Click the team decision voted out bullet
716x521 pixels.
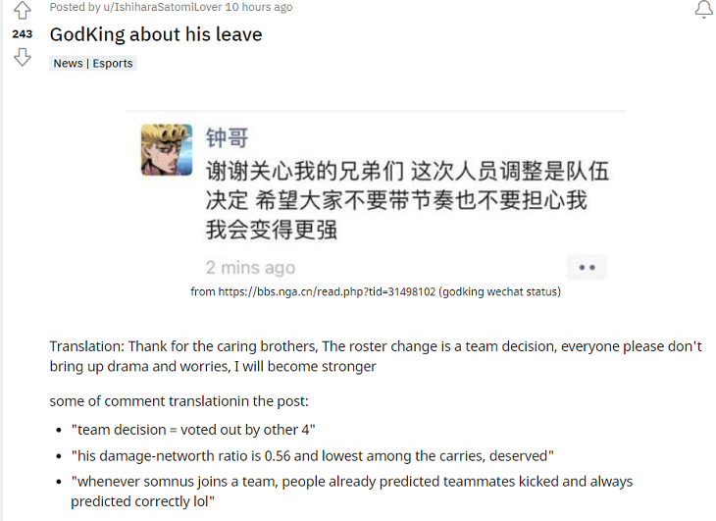[193, 430]
